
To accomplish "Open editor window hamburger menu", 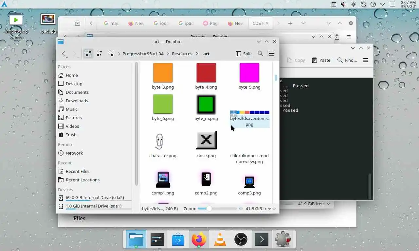I will point(366,60).
